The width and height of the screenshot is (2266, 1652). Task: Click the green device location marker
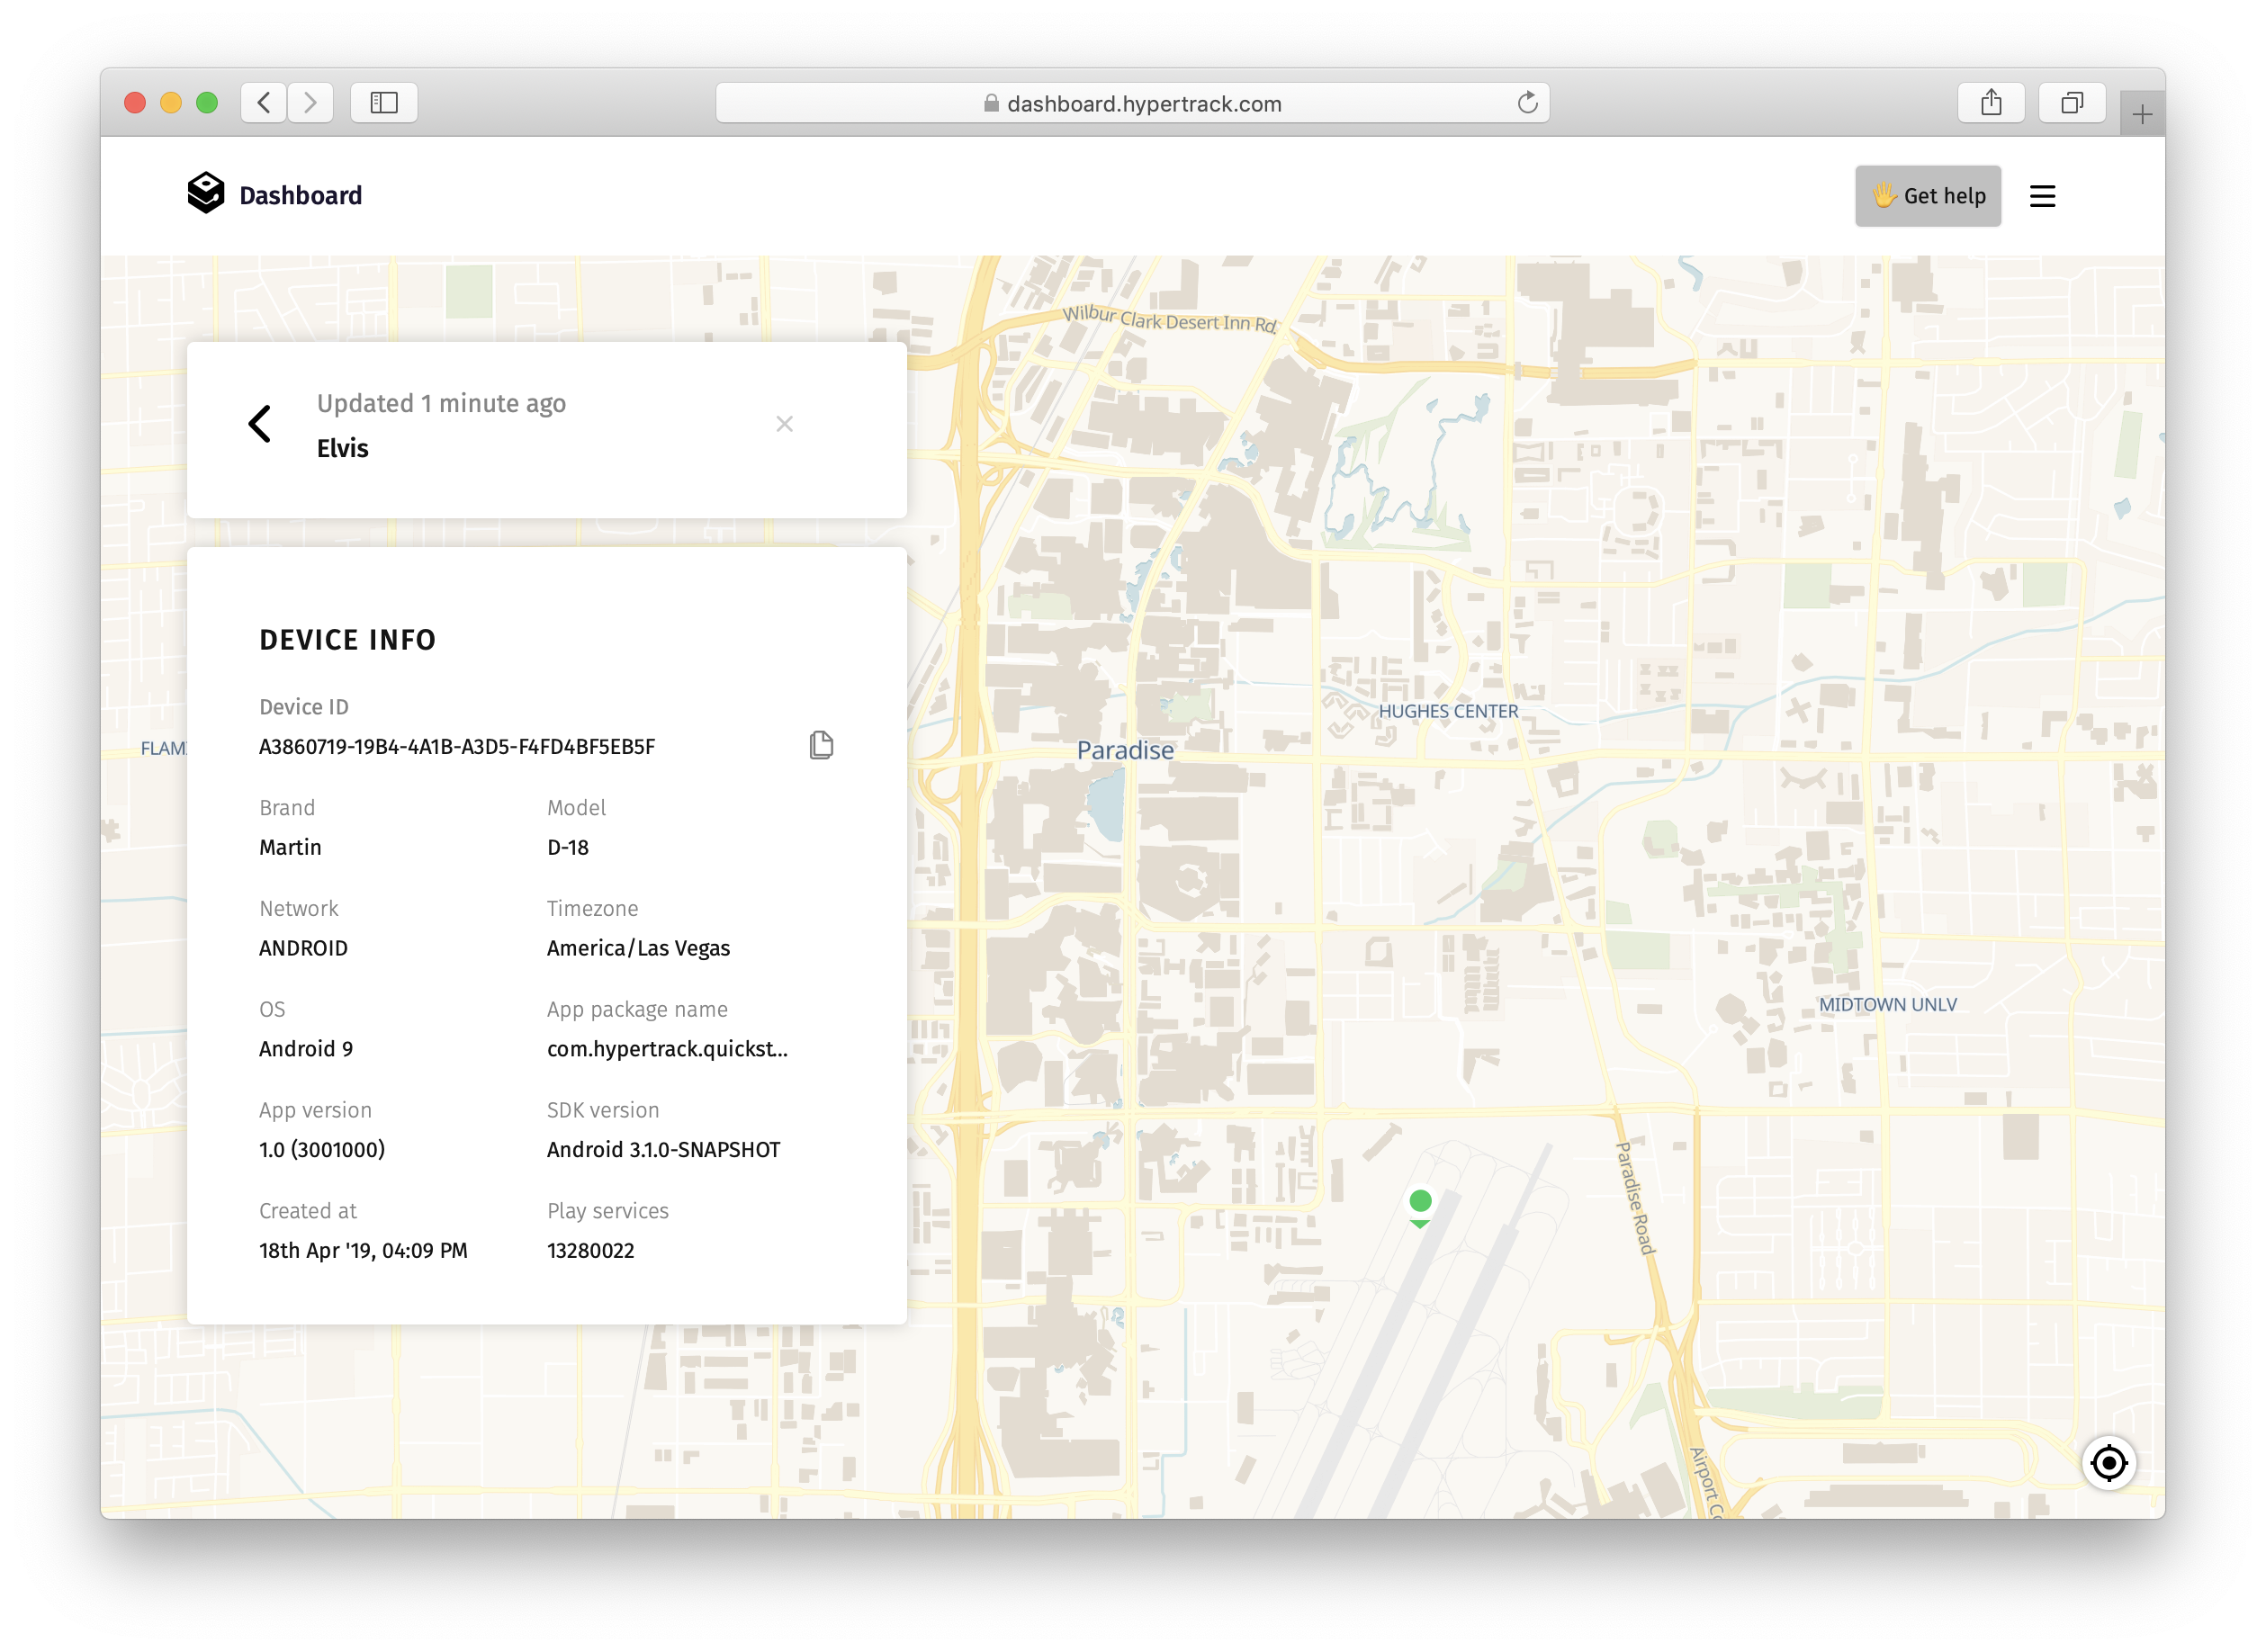(1420, 1201)
